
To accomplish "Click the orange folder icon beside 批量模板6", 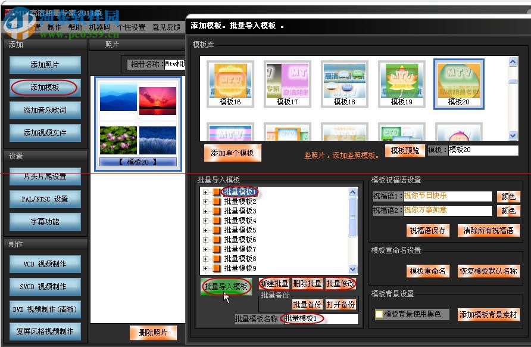I will pos(217,240).
